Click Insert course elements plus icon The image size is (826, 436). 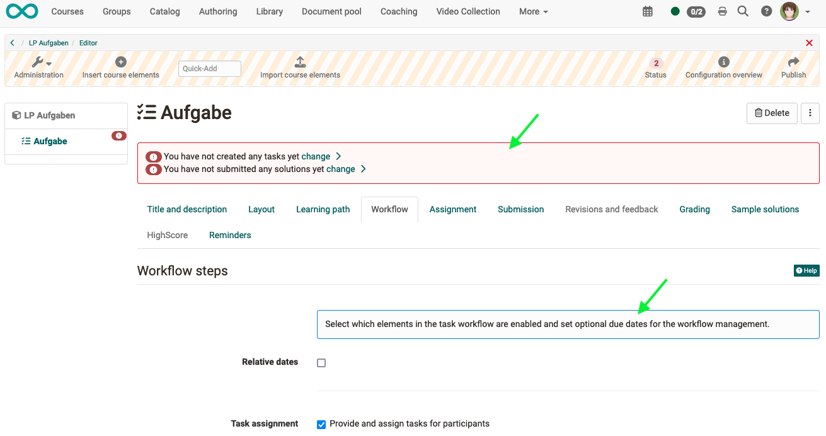pyautogui.click(x=121, y=62)
